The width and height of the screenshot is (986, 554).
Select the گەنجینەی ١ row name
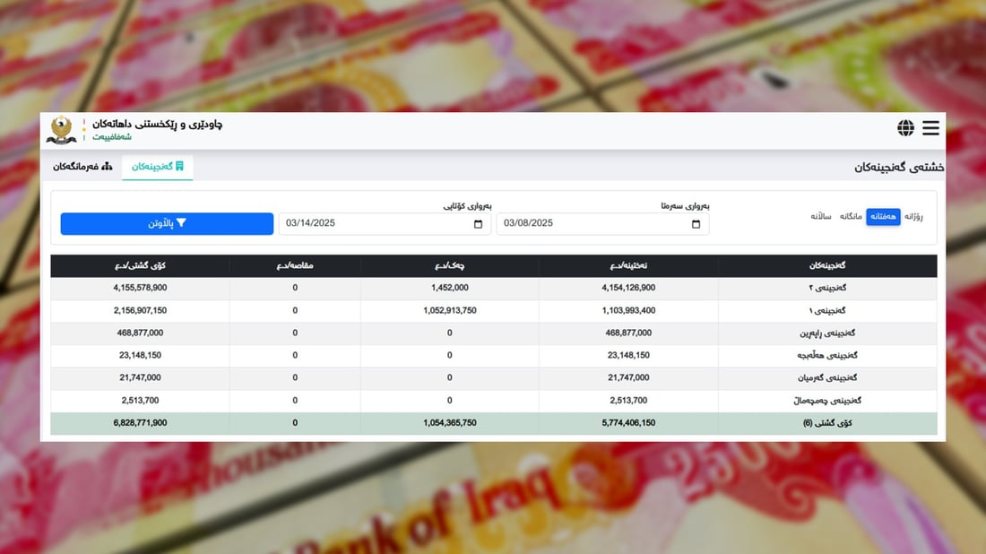827,311
